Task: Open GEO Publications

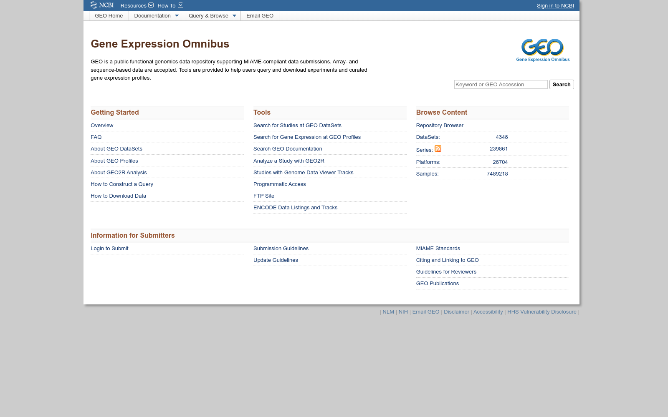Action: (x=437, y=284)
